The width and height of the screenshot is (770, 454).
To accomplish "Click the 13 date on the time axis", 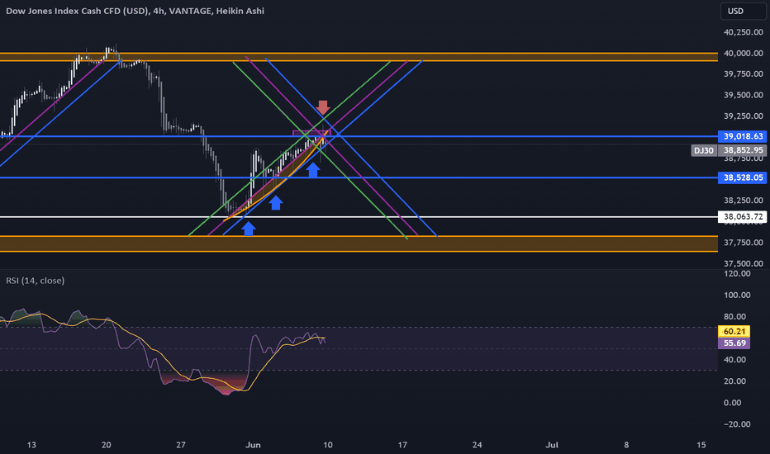I will tap(31, 445).
